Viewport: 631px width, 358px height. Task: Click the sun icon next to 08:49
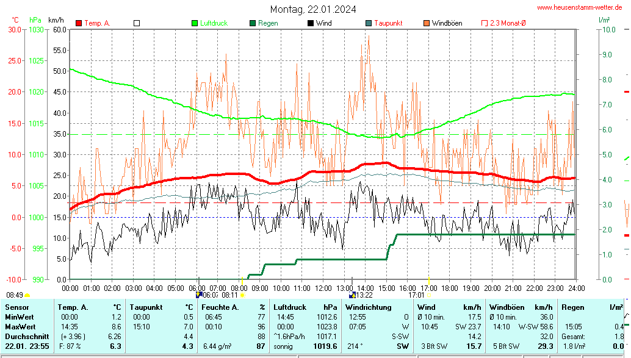point(27,295)
